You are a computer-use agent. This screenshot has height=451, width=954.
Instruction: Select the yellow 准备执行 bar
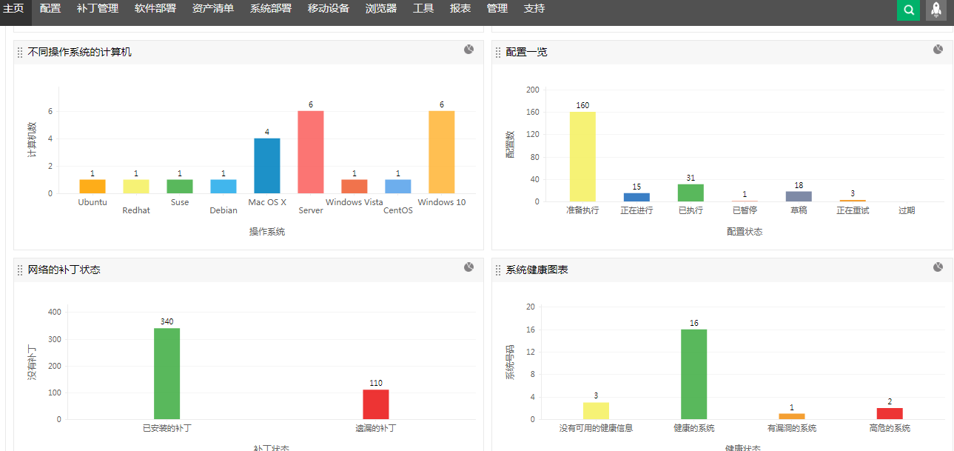tap(582, 157)
